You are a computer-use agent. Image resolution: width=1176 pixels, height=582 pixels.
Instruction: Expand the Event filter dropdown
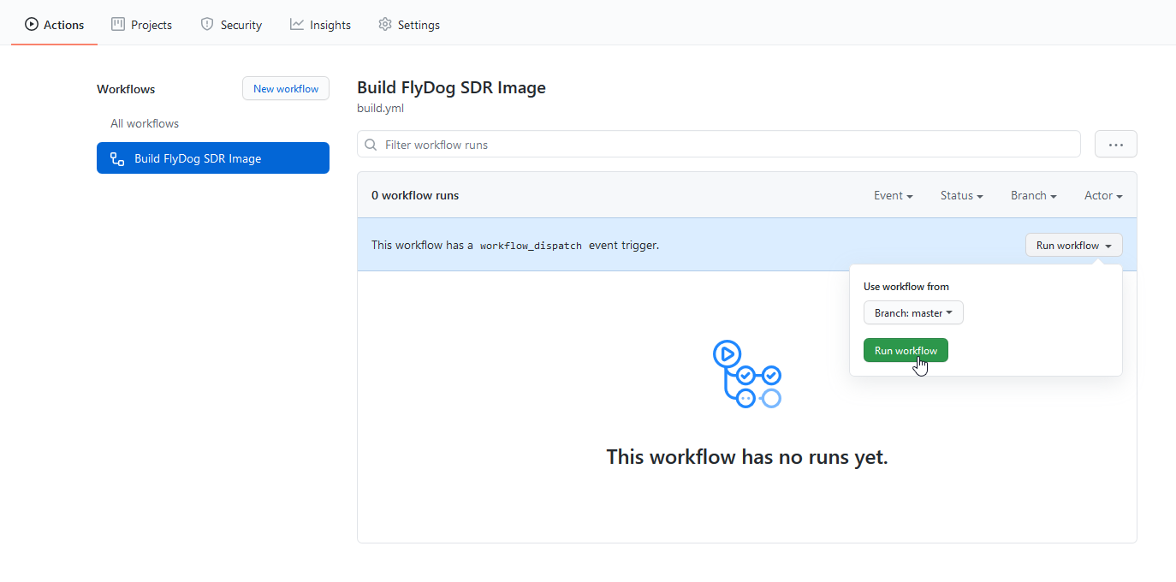[894, 196]
